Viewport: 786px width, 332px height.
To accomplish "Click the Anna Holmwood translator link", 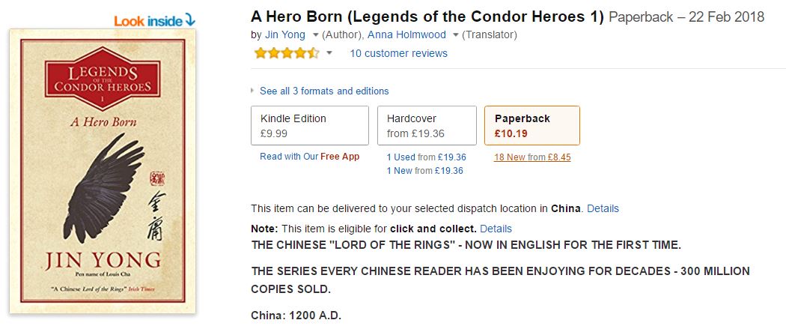I will pyautogui.click(x=406, y=34).
